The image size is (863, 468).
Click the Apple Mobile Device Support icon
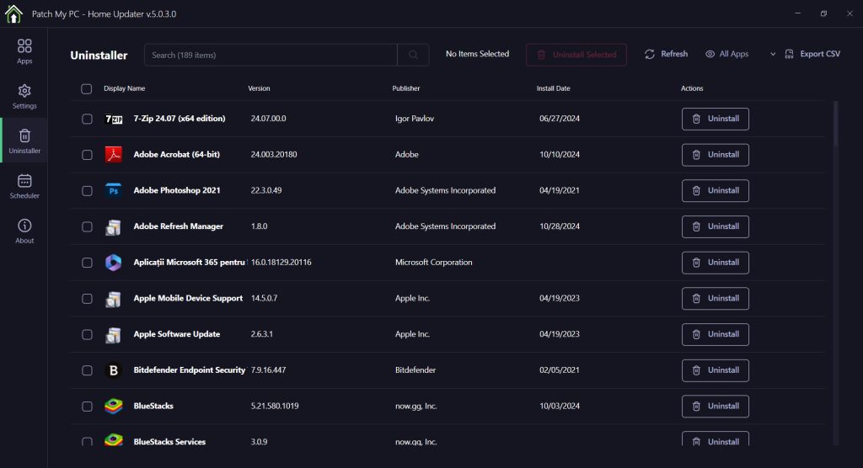pyautogui.click(x=114, y=299)
